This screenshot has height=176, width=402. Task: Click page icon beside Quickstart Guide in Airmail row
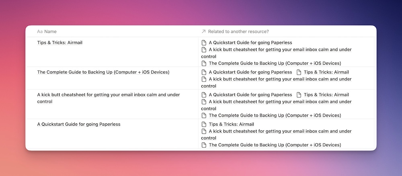point(204,43)
